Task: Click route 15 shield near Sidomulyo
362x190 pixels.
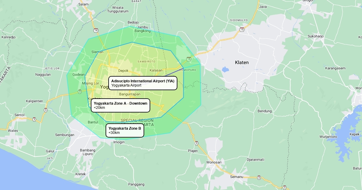Action: (x=242, y=29)
